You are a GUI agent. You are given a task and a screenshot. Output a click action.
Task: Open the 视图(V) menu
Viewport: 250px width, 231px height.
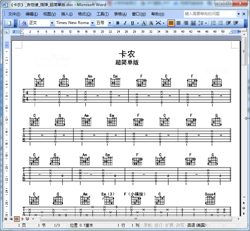click(x=49, y=14)
